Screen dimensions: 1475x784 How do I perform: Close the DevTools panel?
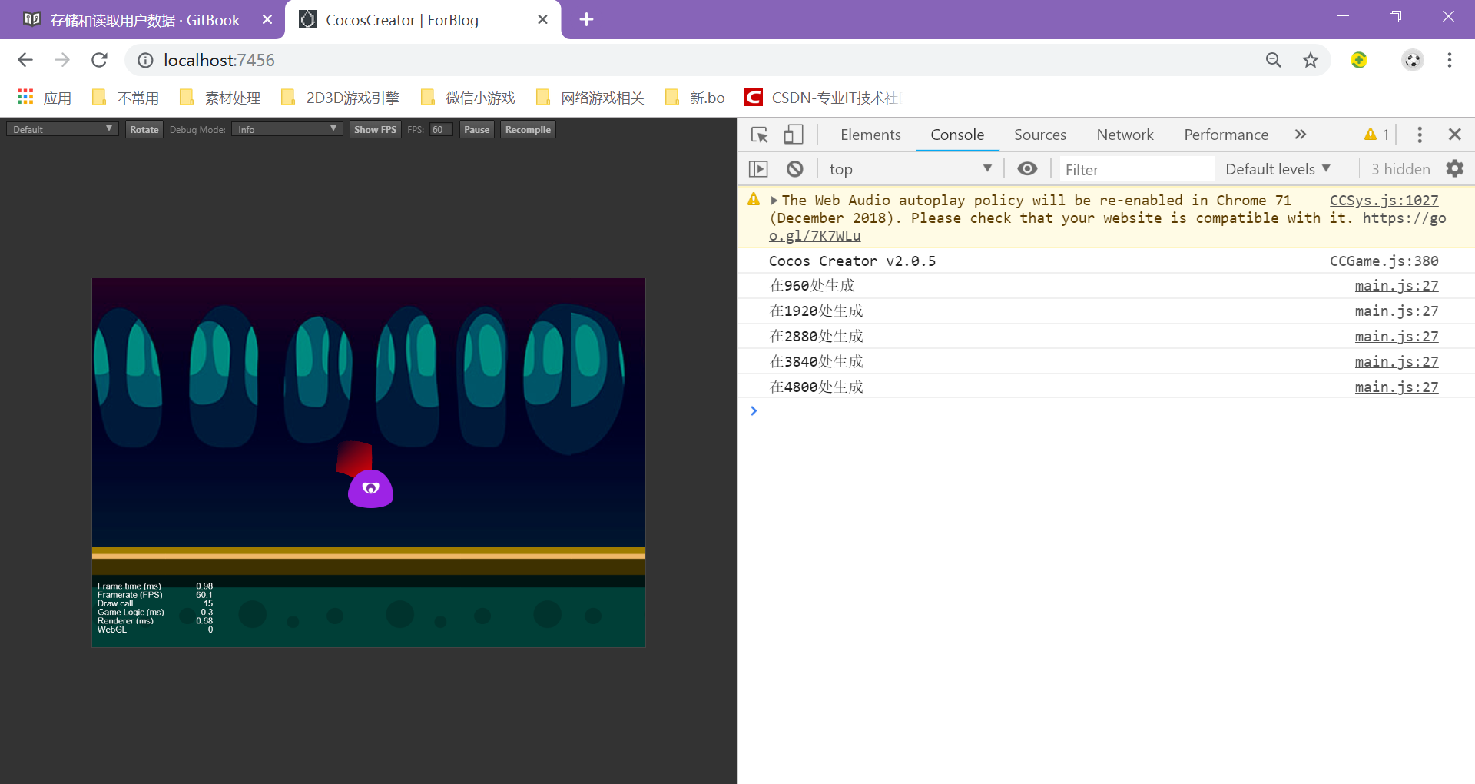[x=1454, y=135]
